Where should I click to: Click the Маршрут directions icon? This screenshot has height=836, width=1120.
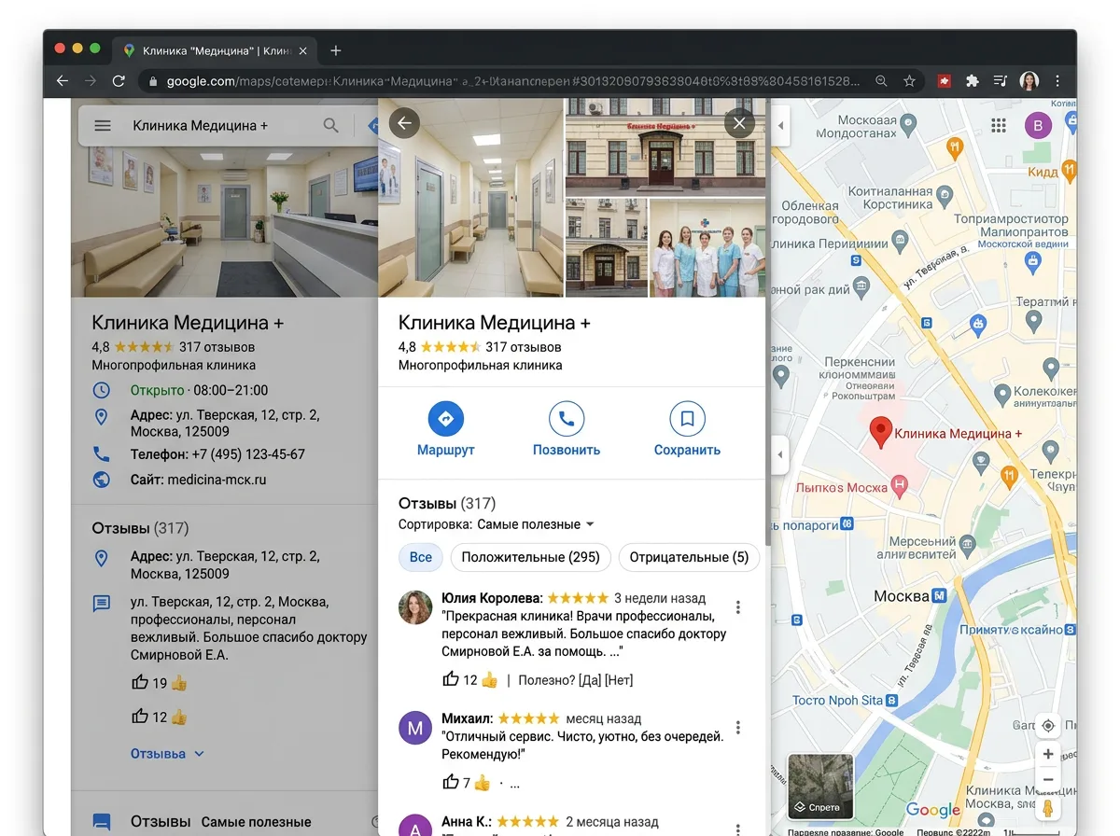click(x=445, y=420)
